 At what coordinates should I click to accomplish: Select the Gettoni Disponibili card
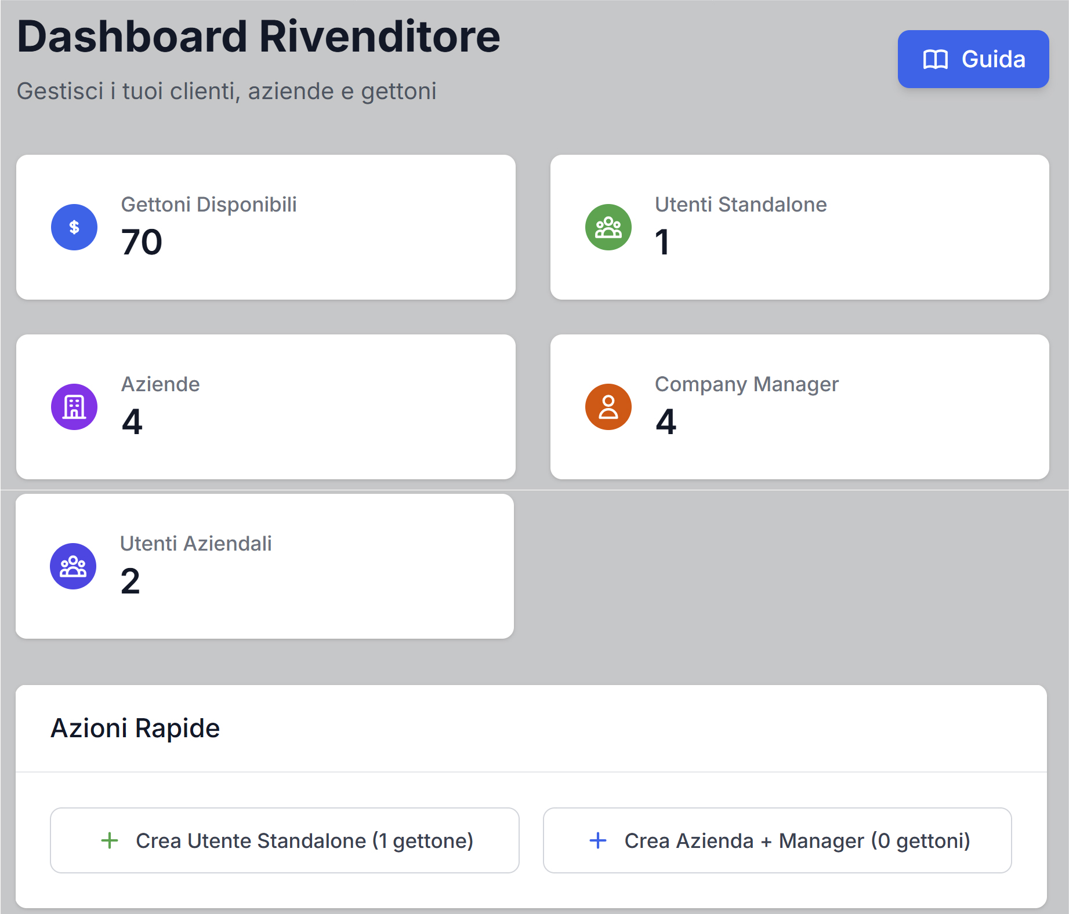tap(266, 227)
